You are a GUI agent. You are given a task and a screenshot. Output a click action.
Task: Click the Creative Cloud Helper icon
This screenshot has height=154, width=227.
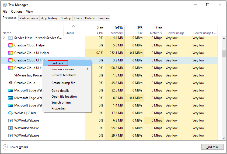pyautogui.click(x=11, y=45)
